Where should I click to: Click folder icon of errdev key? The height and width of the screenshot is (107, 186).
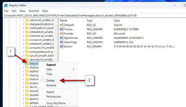(x=27, y=83)
